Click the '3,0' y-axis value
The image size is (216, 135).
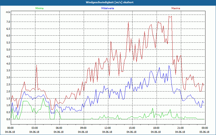coord(8,77)
